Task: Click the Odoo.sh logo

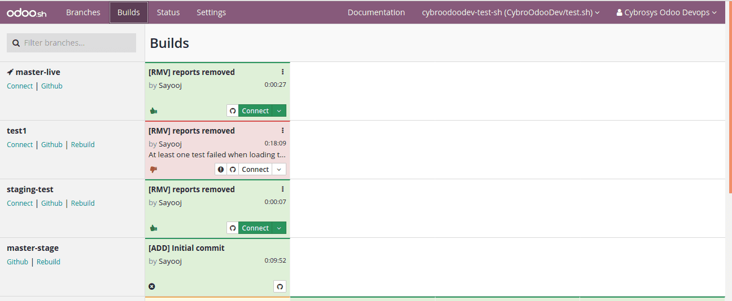Action: tap(27, 12)
